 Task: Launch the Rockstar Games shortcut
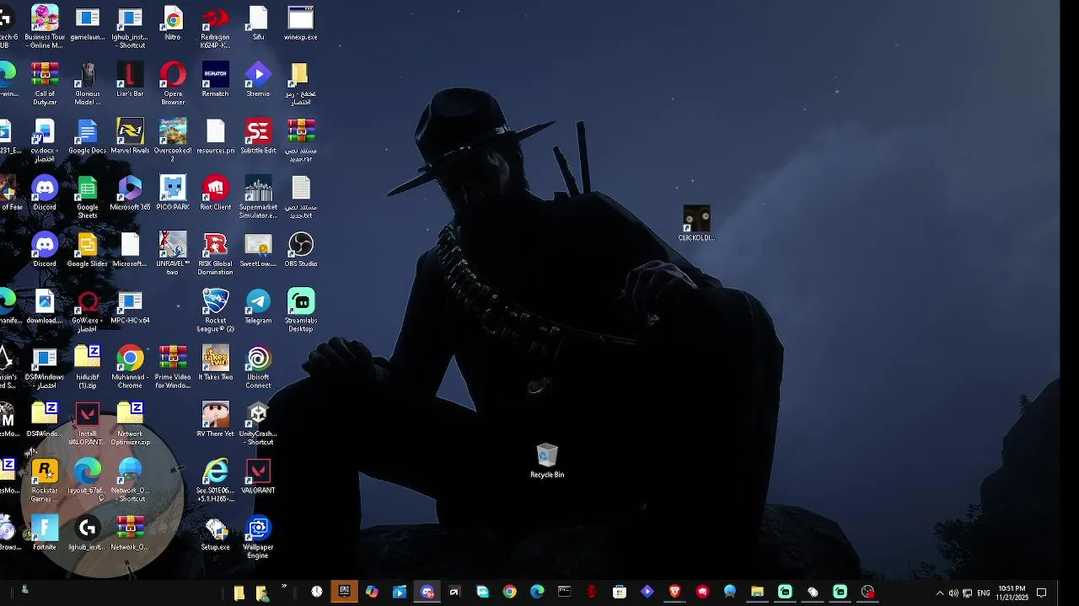tap(45, 481)
